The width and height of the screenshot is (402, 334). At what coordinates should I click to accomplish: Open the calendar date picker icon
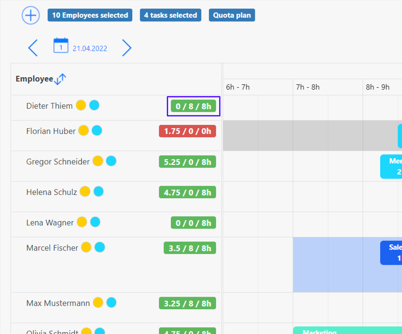[x=61, y=46]
